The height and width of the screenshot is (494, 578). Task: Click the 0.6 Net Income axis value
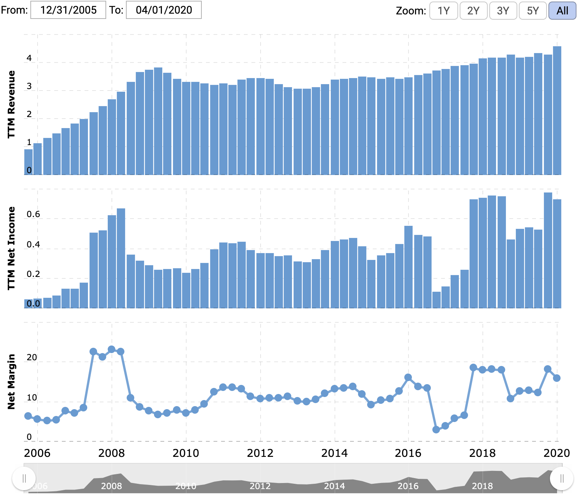point(33,214)
